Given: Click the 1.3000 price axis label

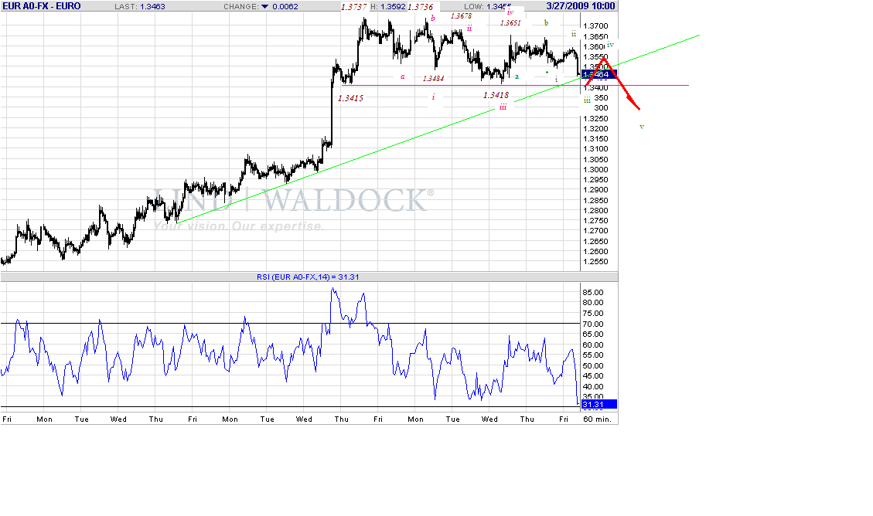Looking at the screenshot, I should pos(595,170).
